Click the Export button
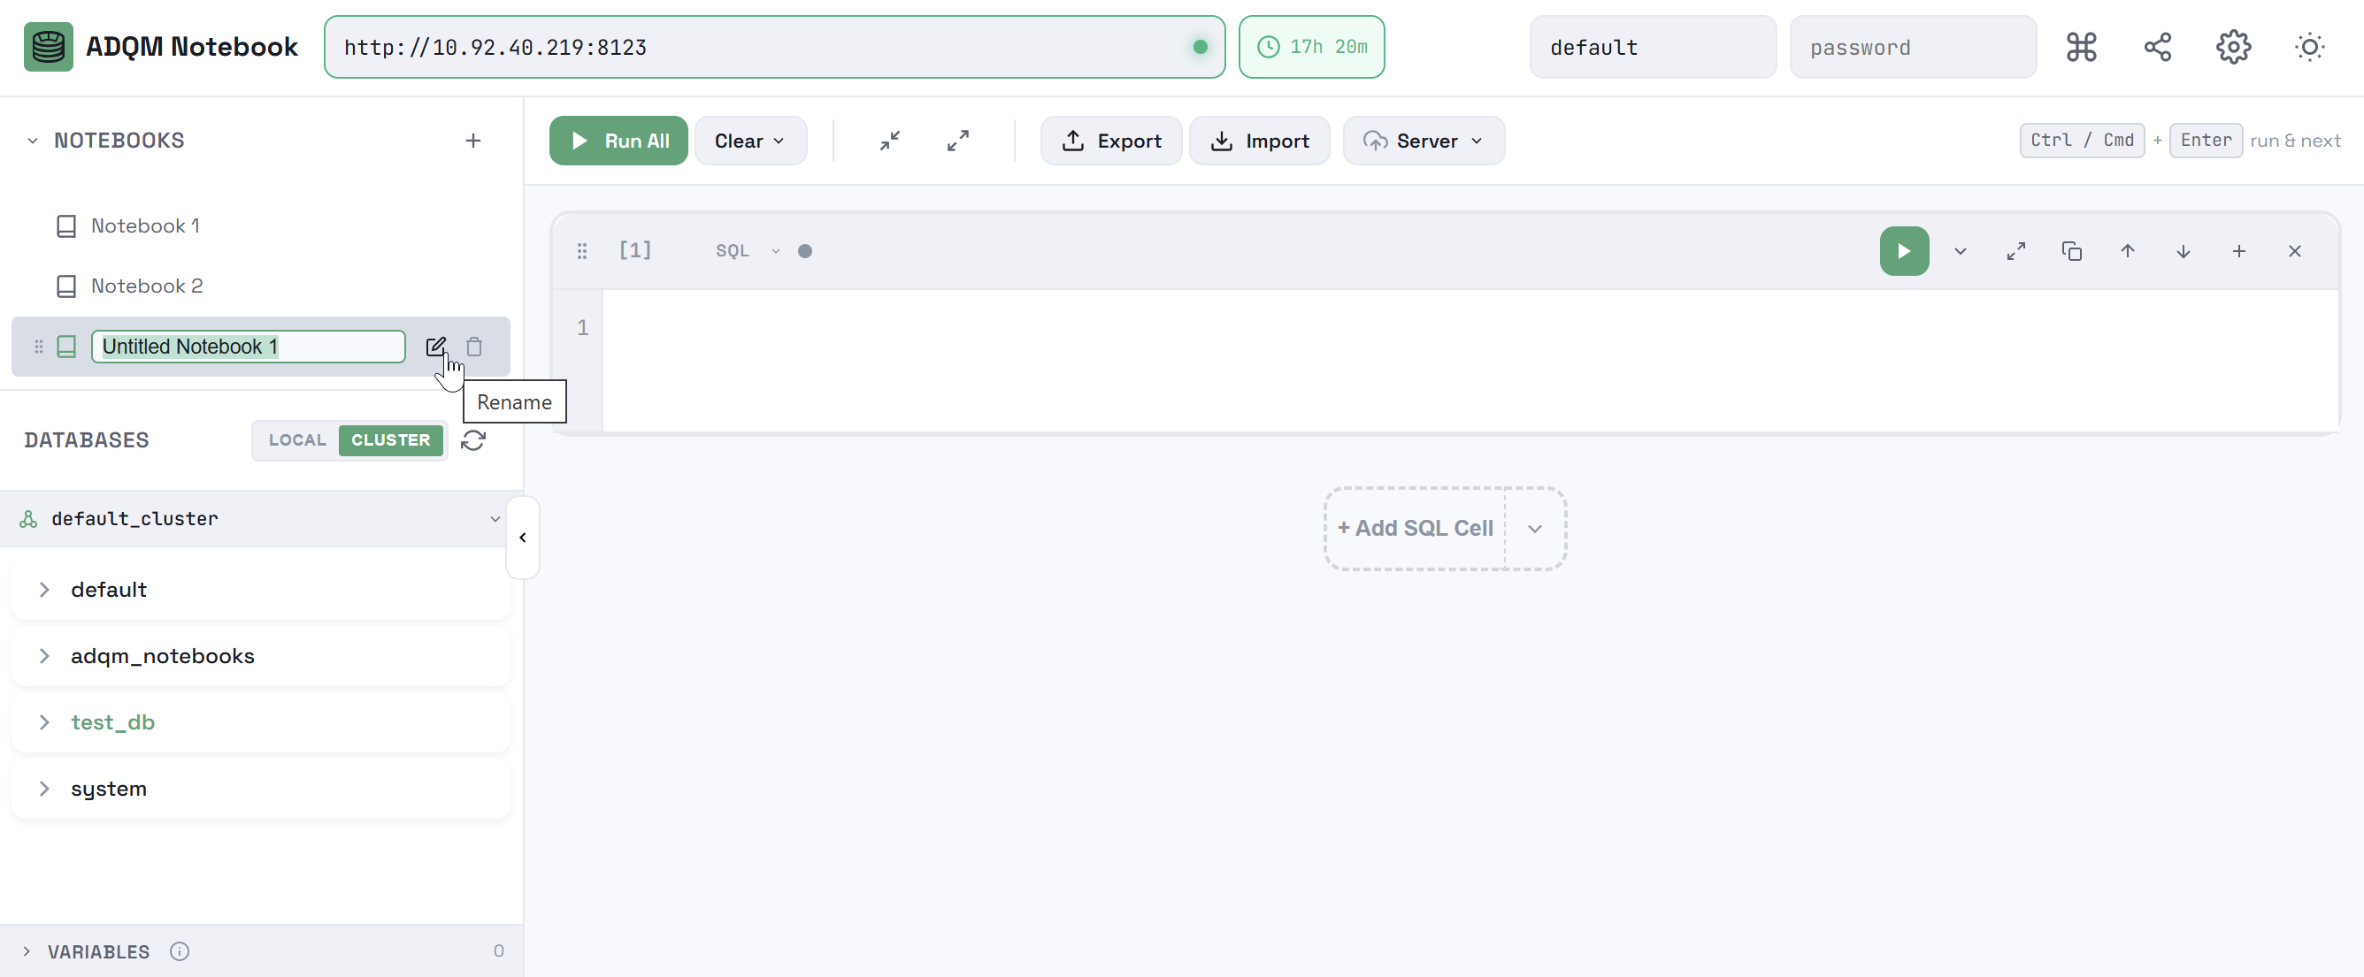The image size is (2364, 977). (x=1110, y=141)
